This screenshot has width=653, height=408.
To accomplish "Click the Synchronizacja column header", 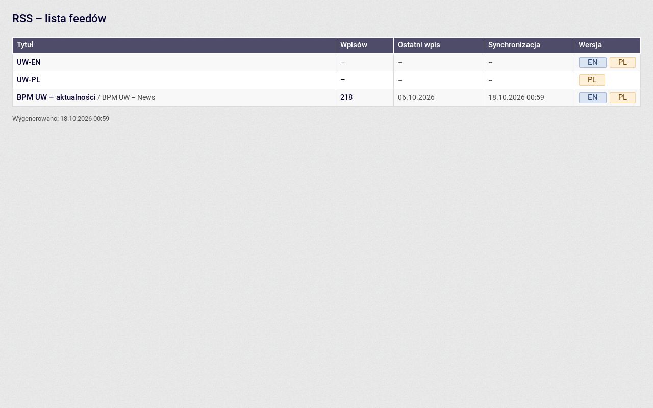I will (x=529, y=45).
